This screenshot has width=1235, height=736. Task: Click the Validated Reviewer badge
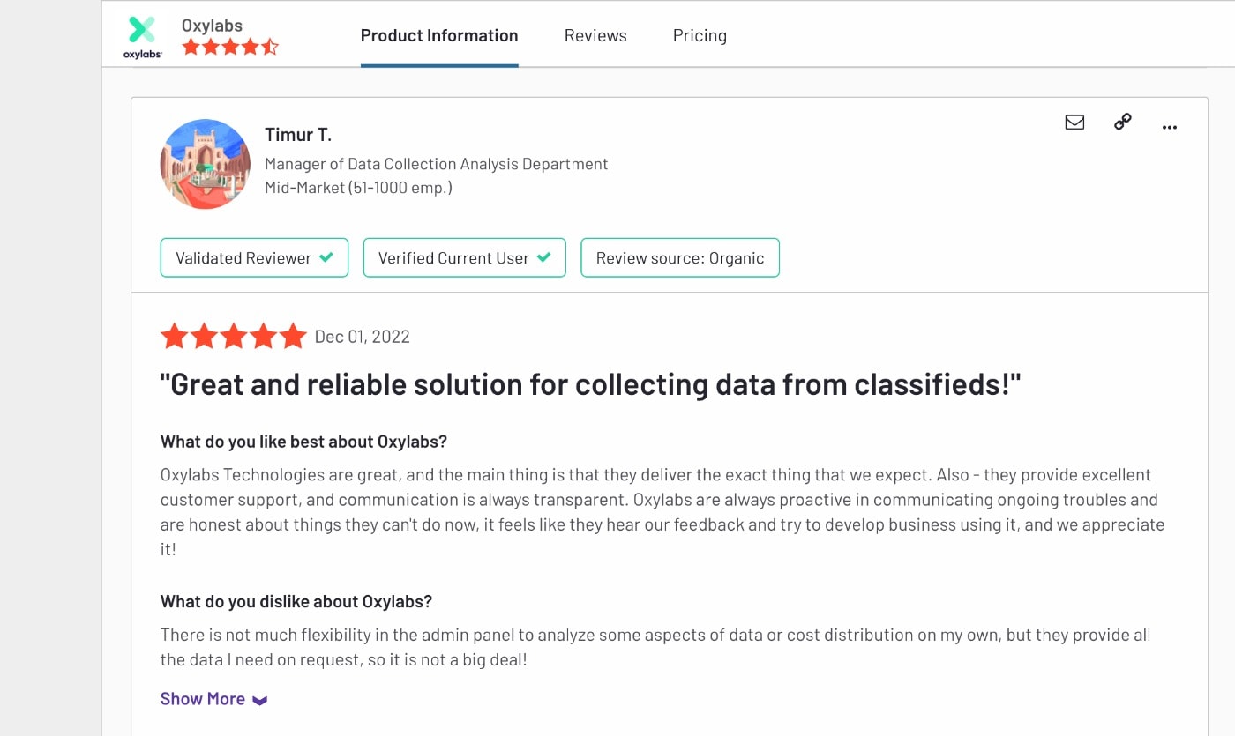[x=243, y=258]
